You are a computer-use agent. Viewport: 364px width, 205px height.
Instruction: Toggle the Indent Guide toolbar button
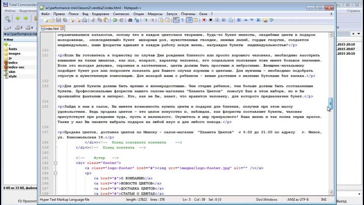coord(189,20)
